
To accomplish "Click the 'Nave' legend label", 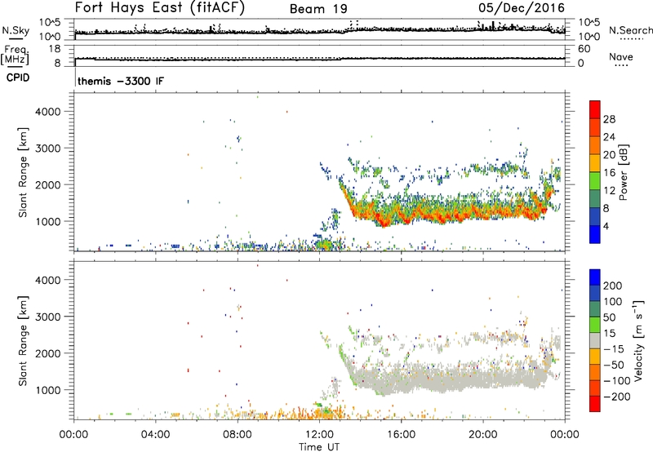I will point(621,56).
